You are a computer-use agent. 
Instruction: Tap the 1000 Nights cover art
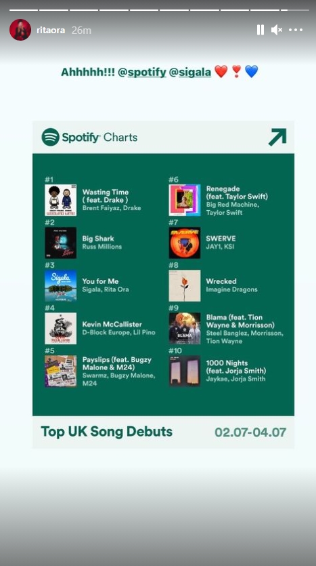[x=185, y=371]
